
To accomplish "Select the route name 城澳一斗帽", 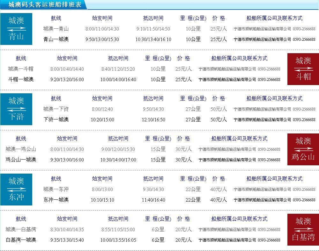I will (21, 69).
